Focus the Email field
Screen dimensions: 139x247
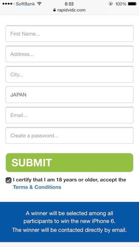69,115
